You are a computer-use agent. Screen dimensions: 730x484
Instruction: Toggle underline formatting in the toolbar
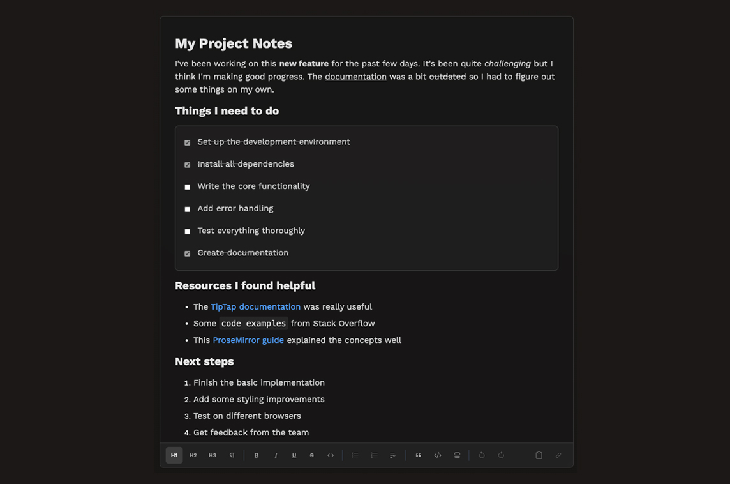click(x=294, y=455)
